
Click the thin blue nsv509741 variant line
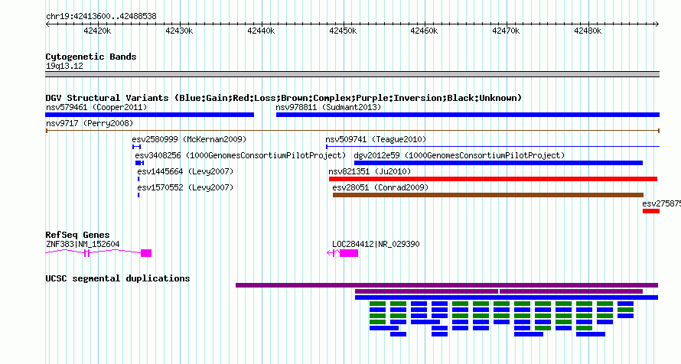pos(493,147)
